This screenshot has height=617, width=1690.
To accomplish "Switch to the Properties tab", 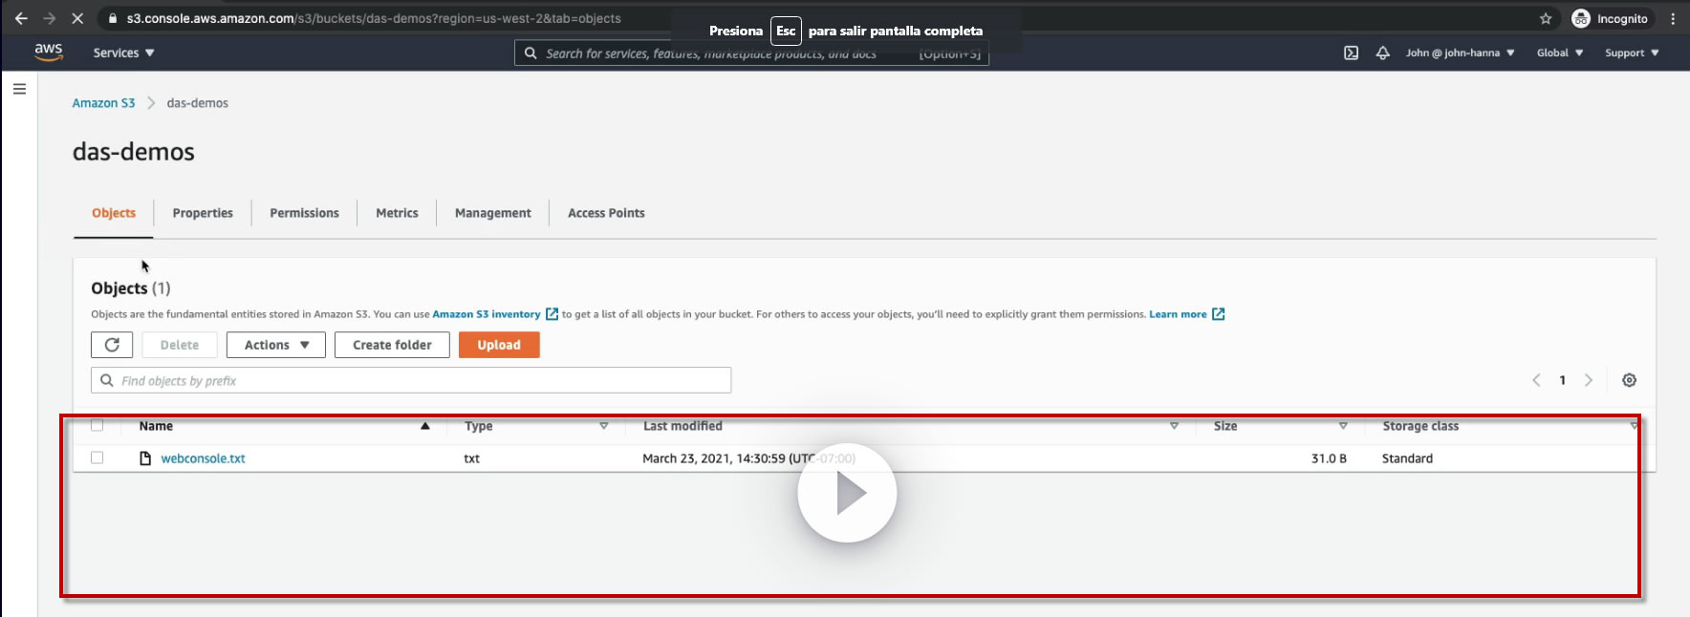I will (203, 213).
